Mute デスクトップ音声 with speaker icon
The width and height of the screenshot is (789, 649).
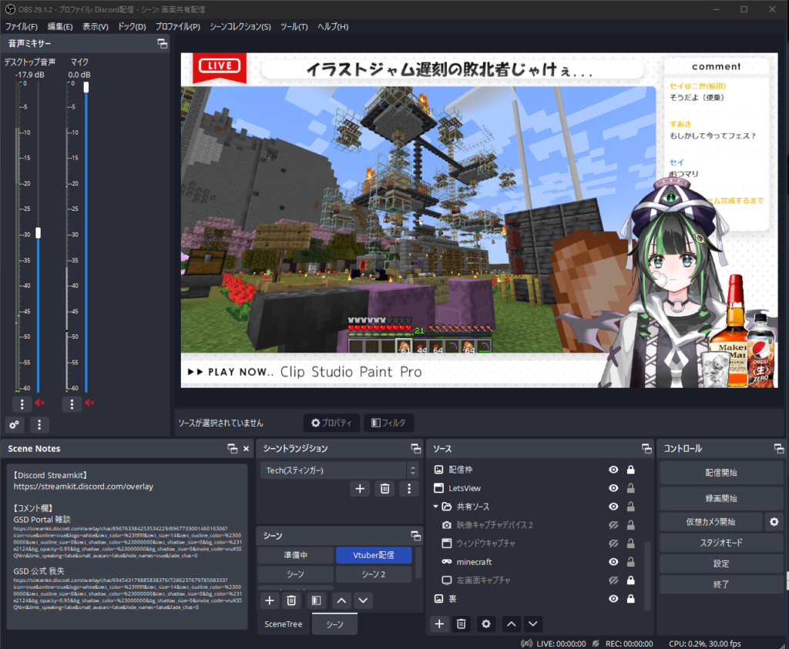click(39, 403)
